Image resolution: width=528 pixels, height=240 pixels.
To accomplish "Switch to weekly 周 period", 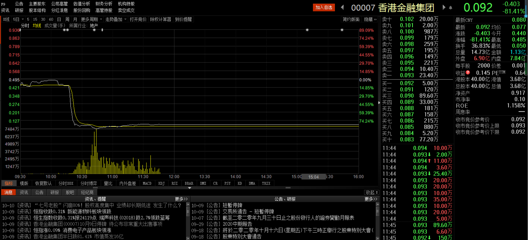I will click(67, 19).
